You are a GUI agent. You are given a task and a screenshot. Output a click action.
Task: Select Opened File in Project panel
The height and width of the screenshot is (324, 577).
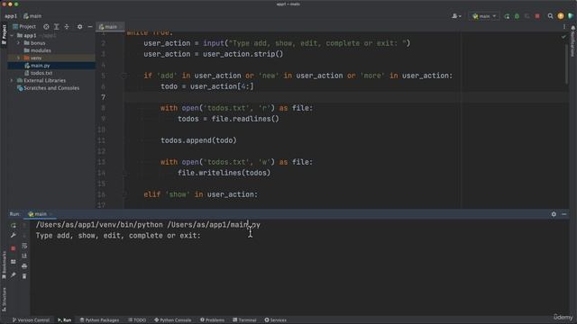(x=46, y=27)
